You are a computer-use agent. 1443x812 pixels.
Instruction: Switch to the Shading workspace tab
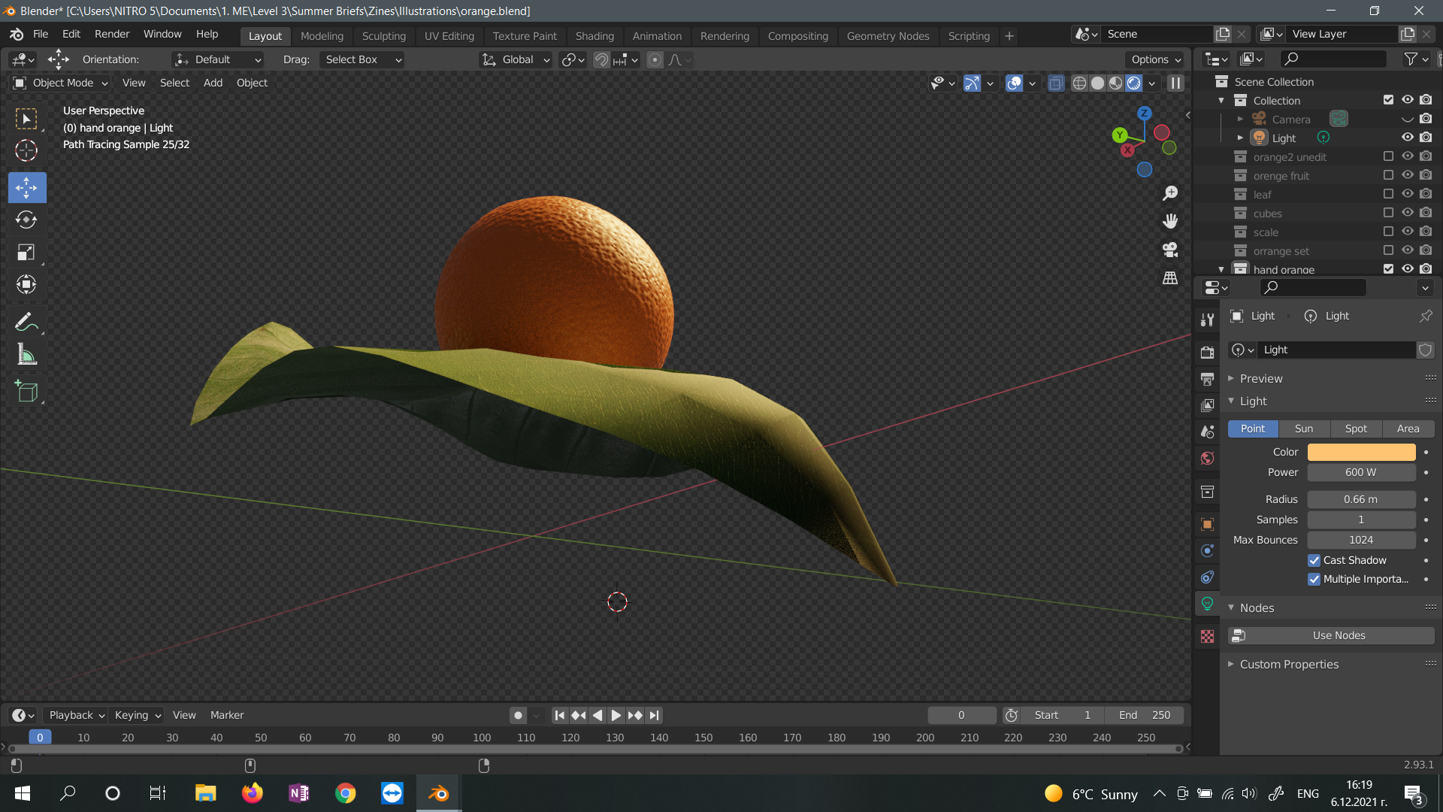(x=594, y=35)
